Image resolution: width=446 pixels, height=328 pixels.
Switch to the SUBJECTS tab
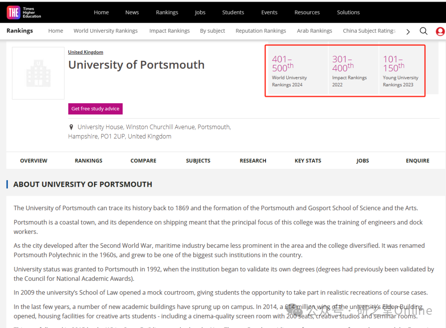coord(198,161)
